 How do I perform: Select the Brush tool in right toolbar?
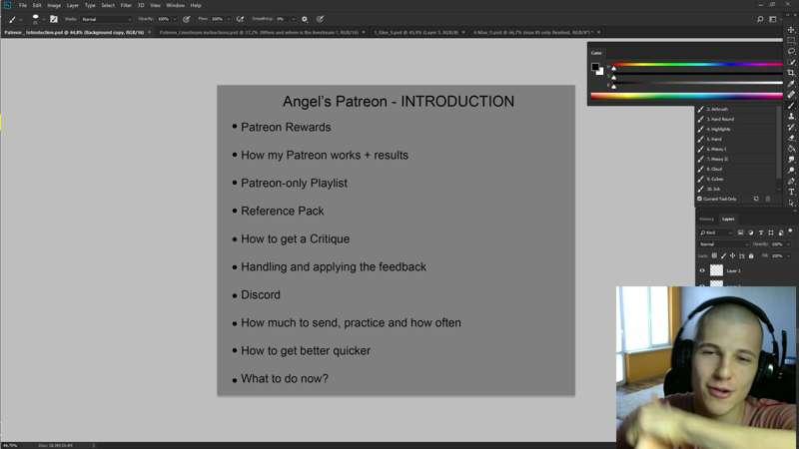click(x=791, y=106)
